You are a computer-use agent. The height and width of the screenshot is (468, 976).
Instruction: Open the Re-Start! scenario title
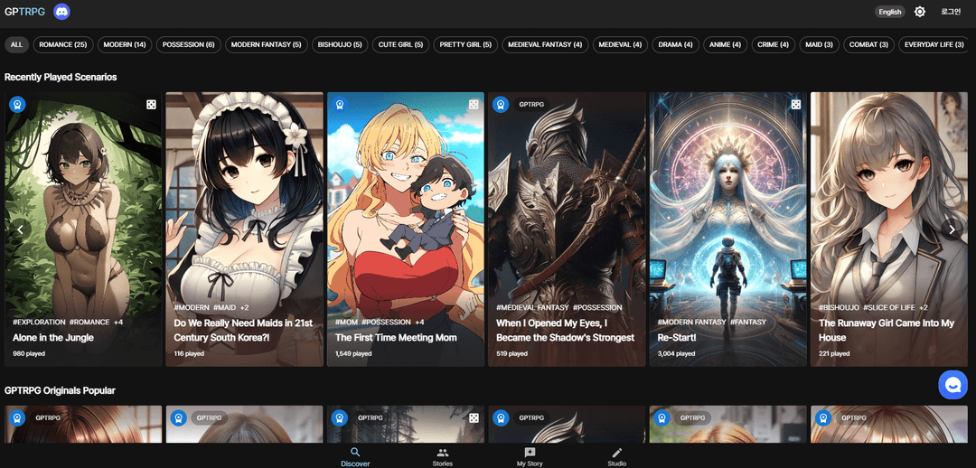click(676, 338)
